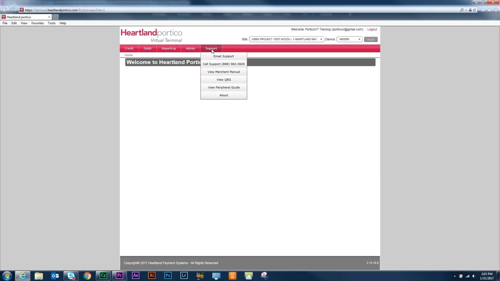
Task: Open Outlook from the taskbar
Action: (55, 276)
